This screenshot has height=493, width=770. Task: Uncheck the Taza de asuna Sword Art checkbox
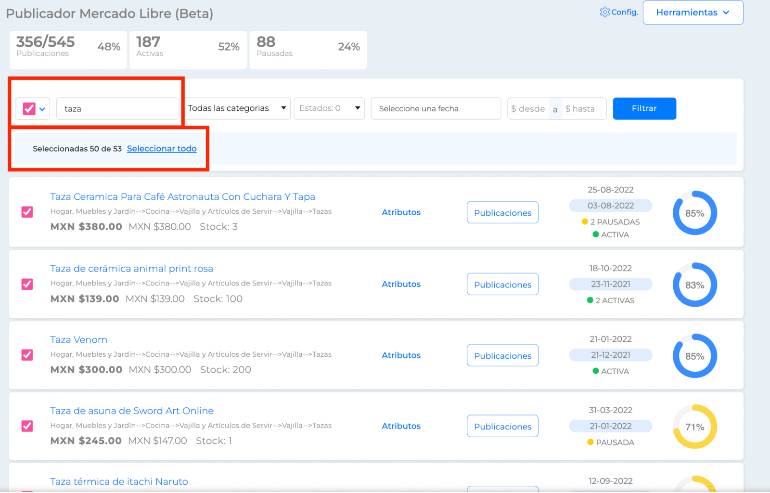(27, 426)
